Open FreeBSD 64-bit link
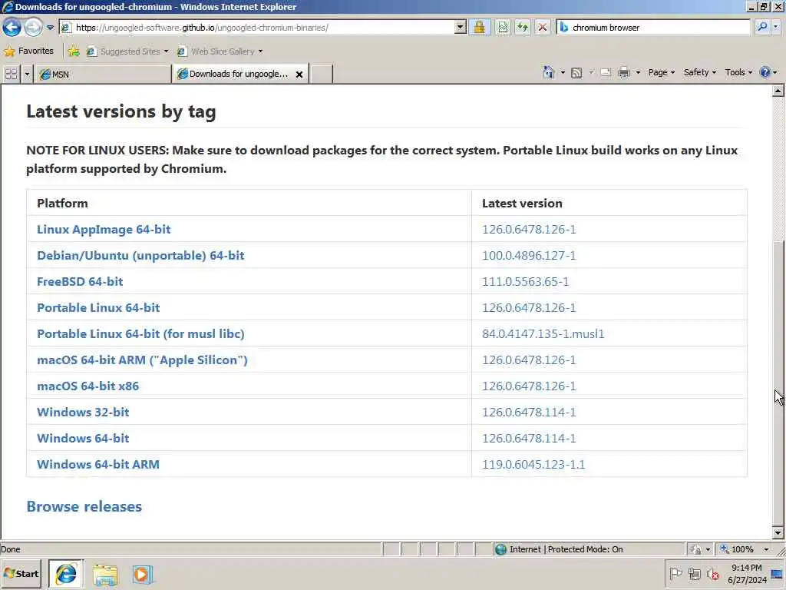This screenshot has height=590, width=786. (80, 281)
